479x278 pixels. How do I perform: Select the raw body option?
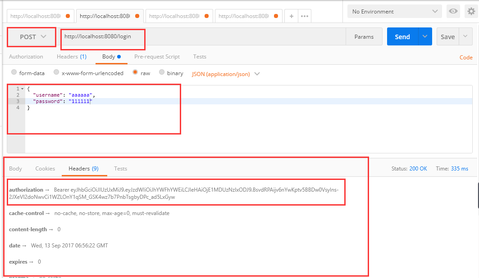pyautogui.click(x=135, y=72)
